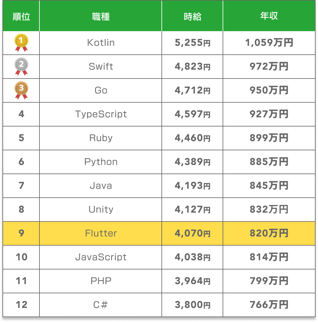
Task: Click the silver second-place medal icon
Action: tap(21, 66)
